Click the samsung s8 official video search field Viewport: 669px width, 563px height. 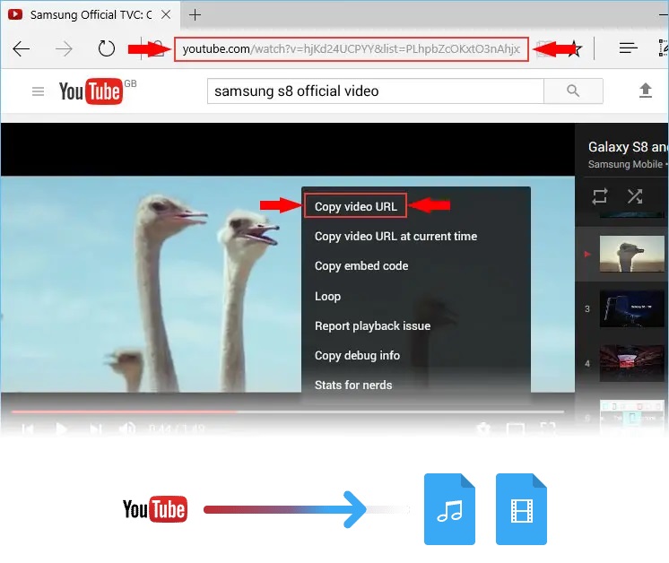(x=376, y=91)
